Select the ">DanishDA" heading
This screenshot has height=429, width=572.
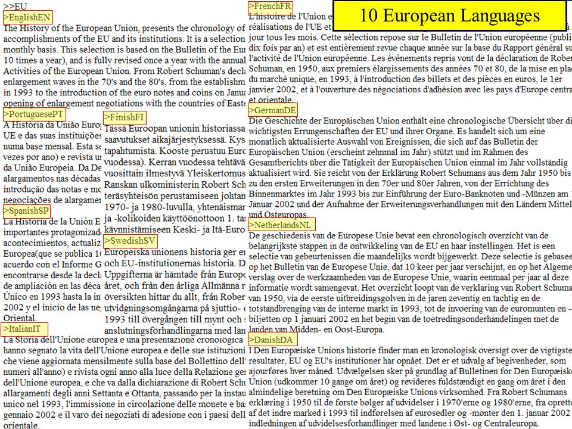(272, 340)
